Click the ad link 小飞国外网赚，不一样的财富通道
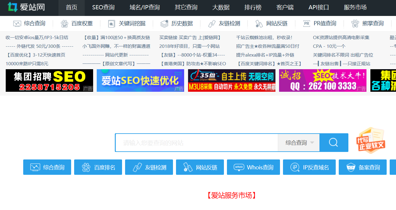Viewport: 396px width, 210px height. click(116, 46)
